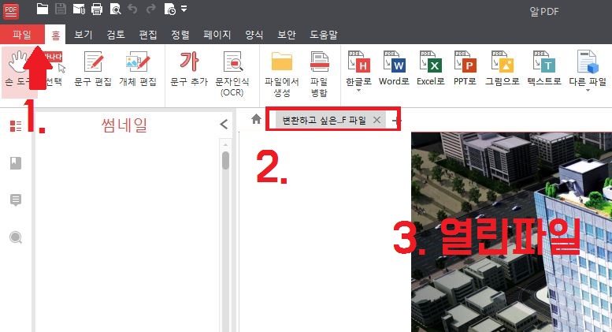
Task: Open the 편집 ribbon tab
Action: (148, 35)
